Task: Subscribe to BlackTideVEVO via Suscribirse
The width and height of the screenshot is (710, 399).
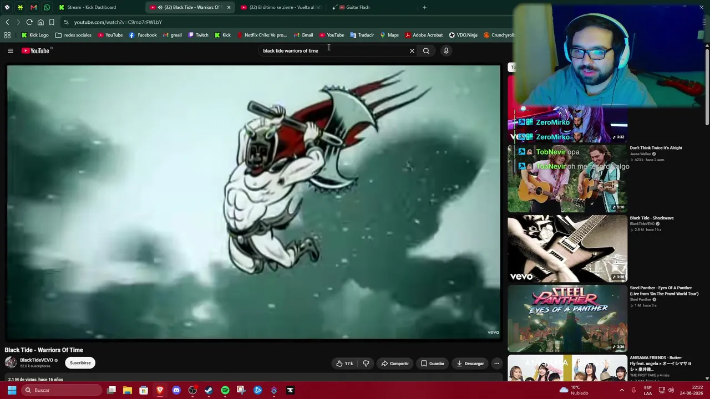Action: (x=80, y=363)
